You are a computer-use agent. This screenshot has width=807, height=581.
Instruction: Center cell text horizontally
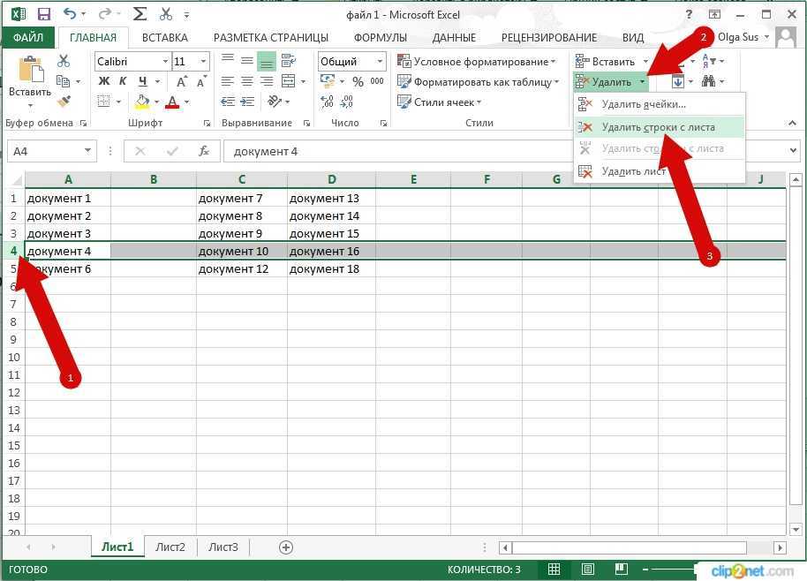247,81
